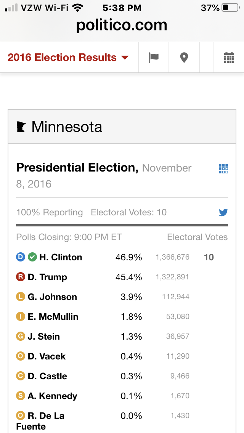Tap the flag icon in the navigation bar
The image size is (244, 433).
pyautogui.click(x=154, y=58)
